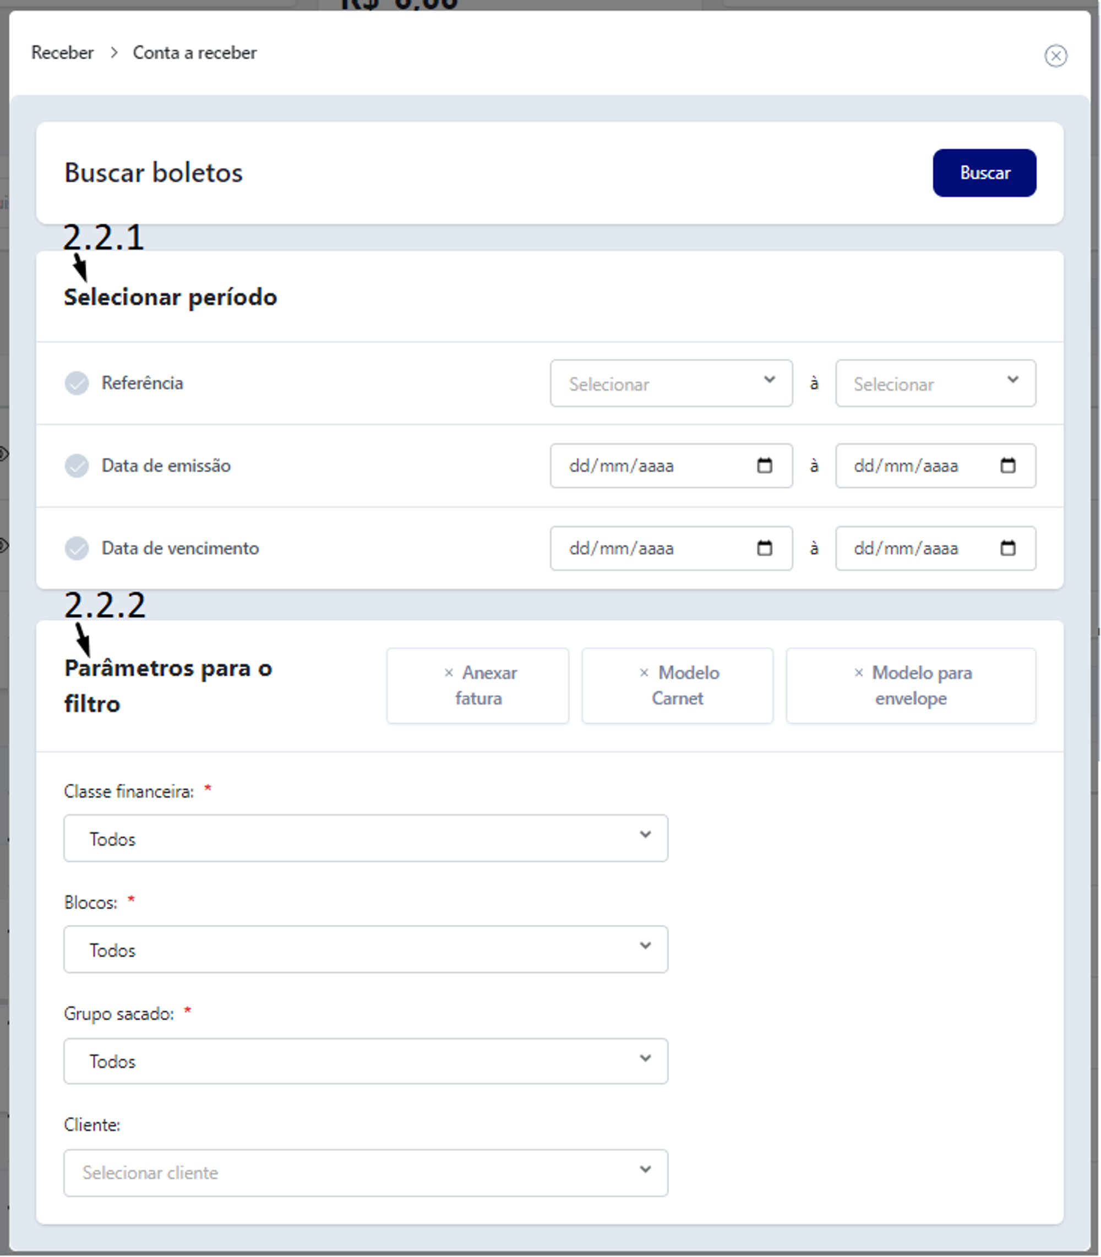The width and height of the screenshot is (1101, 1257).
Task: Expand the Grupo sacado dropdown
Action: point(366,1061)
